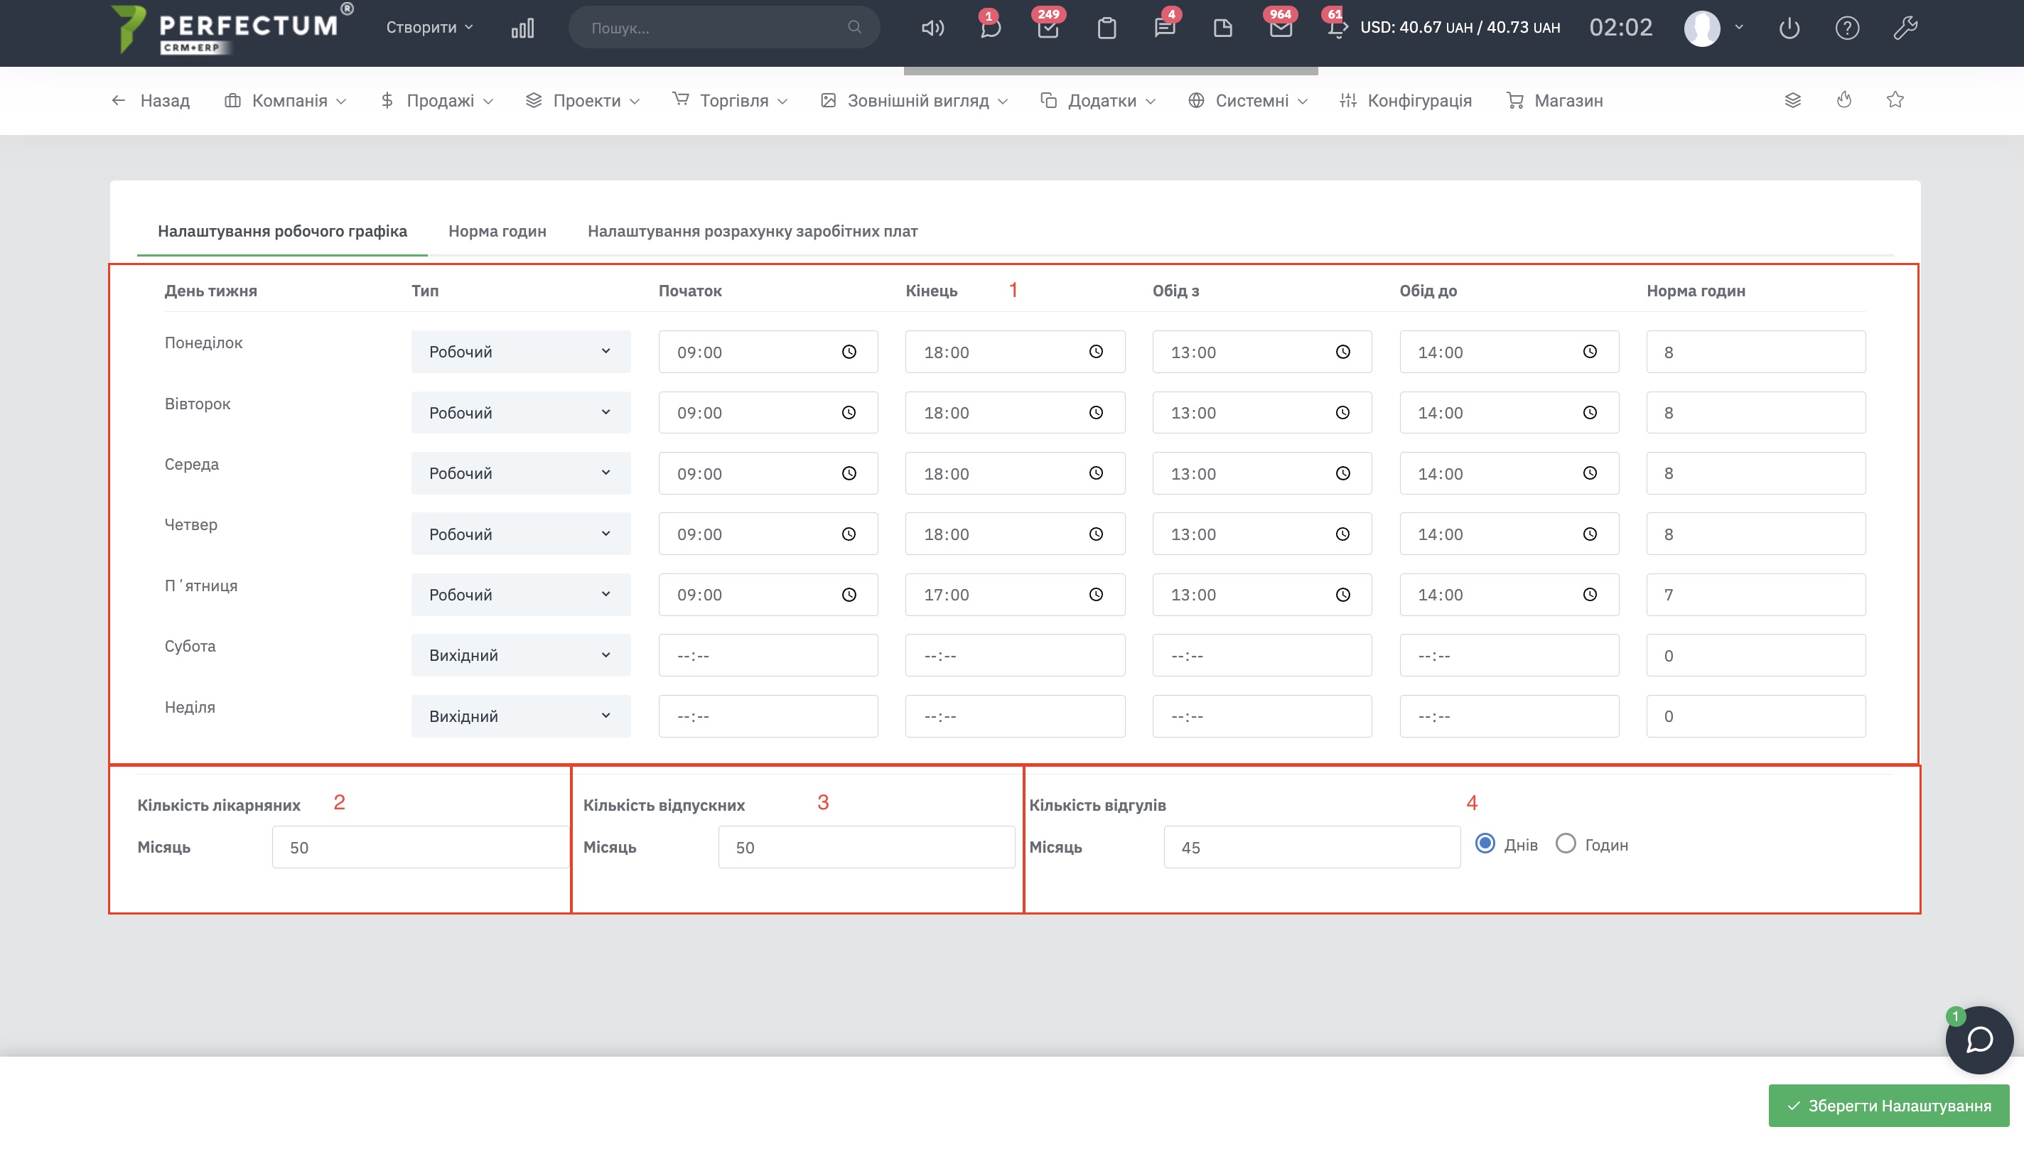Open the help question mark icon
2024x1154 pixels.
point(1847,28)
